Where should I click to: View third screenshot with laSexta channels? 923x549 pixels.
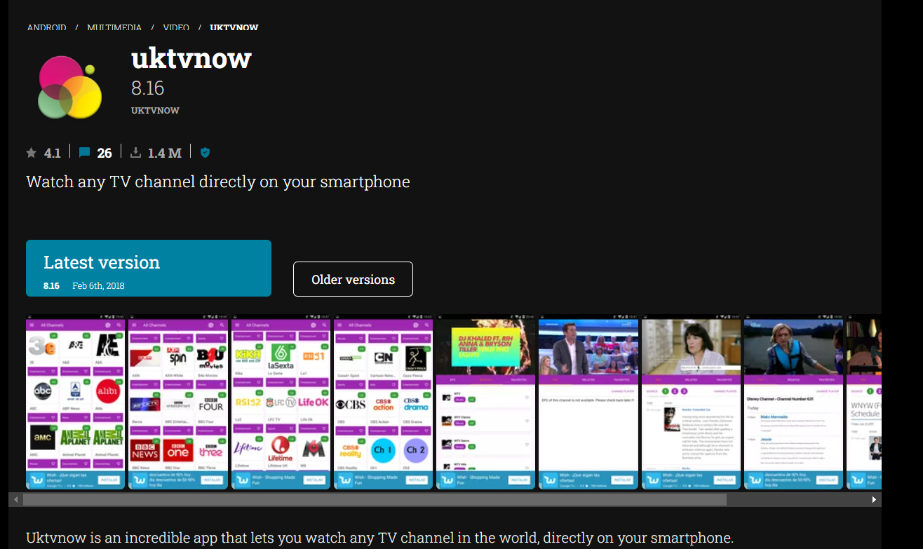click(x=281, y=402)
